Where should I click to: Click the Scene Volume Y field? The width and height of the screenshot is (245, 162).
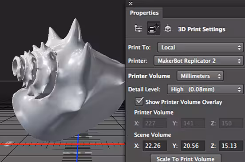(x=193, y=146)
